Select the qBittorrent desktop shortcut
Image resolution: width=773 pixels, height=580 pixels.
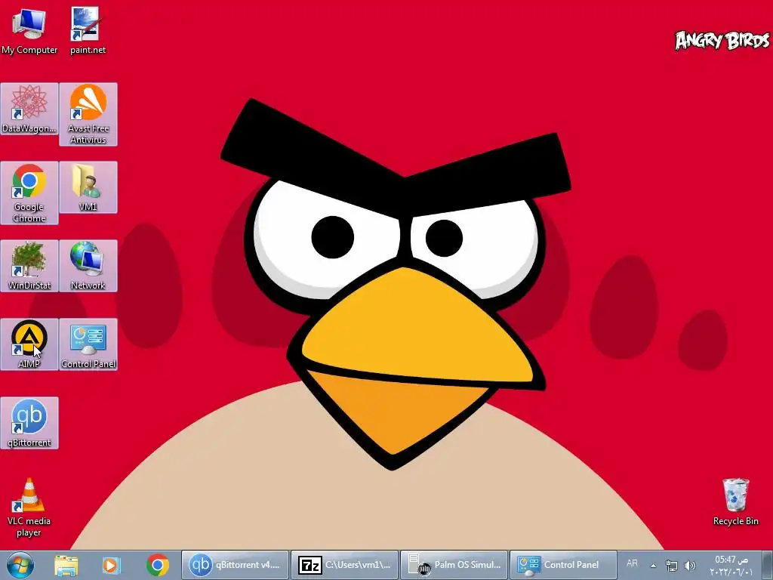[29, 423]
